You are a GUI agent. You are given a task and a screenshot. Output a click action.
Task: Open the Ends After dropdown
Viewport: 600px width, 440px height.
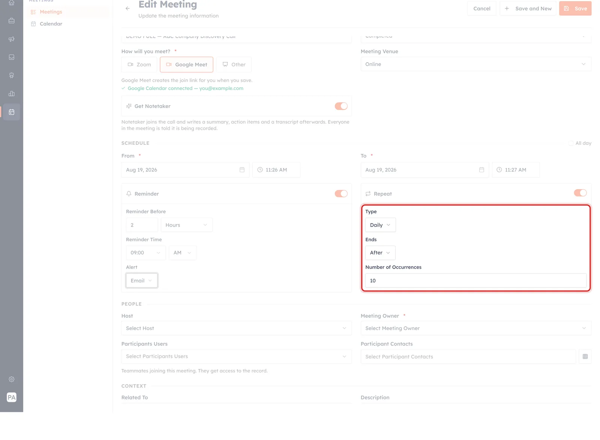point(380,253)
